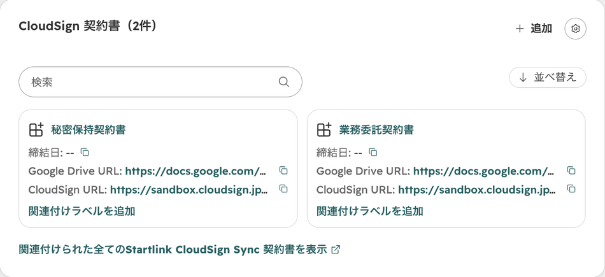Copy 締結日 value of 業務委託契約書
The height and width of the screenshot is (277, 605).
(x=373, y=152)
